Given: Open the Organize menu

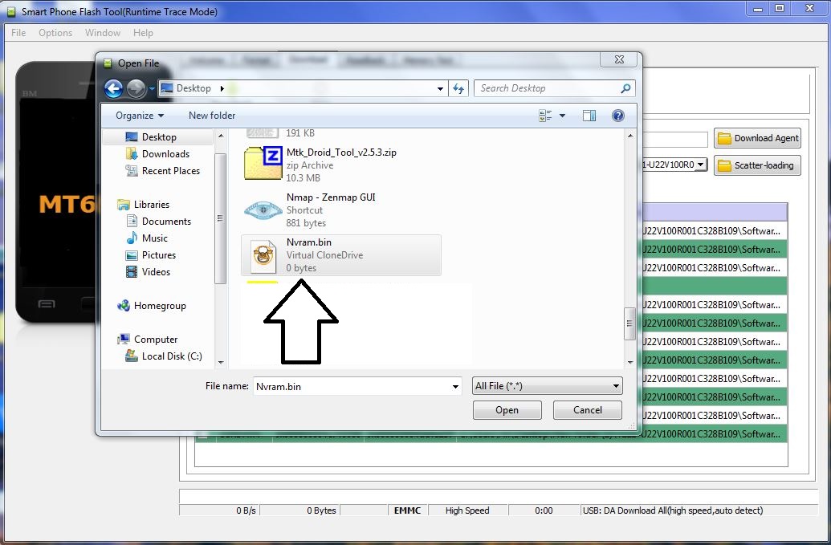Looking at the screenshot, I should click(x=140, y=116).
